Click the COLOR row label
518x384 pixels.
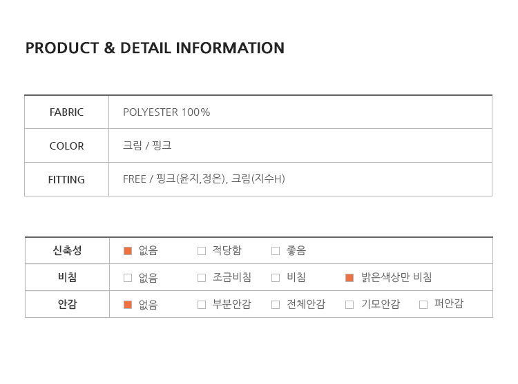coord(66,146)
